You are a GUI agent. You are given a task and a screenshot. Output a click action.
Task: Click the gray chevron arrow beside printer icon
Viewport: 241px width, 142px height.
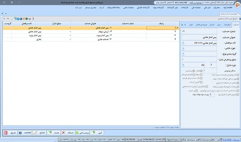pyautogui.click(x=33, y=19)
